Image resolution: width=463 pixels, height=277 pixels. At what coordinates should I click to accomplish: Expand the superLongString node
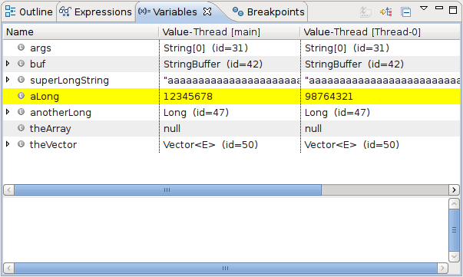pyautogui.click(x=8, y=79)
